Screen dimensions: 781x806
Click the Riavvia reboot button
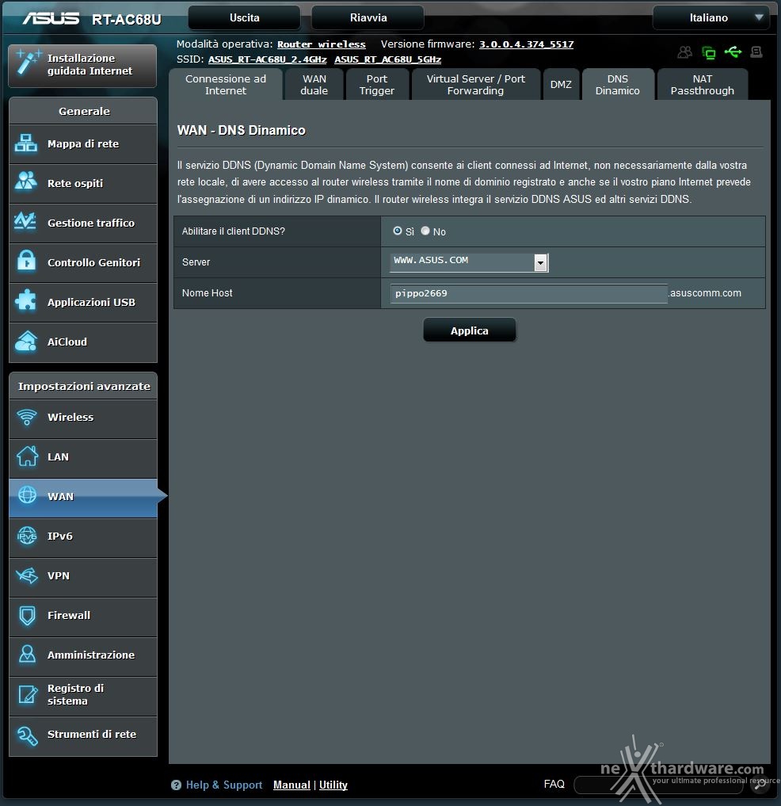tap(368, 18)
